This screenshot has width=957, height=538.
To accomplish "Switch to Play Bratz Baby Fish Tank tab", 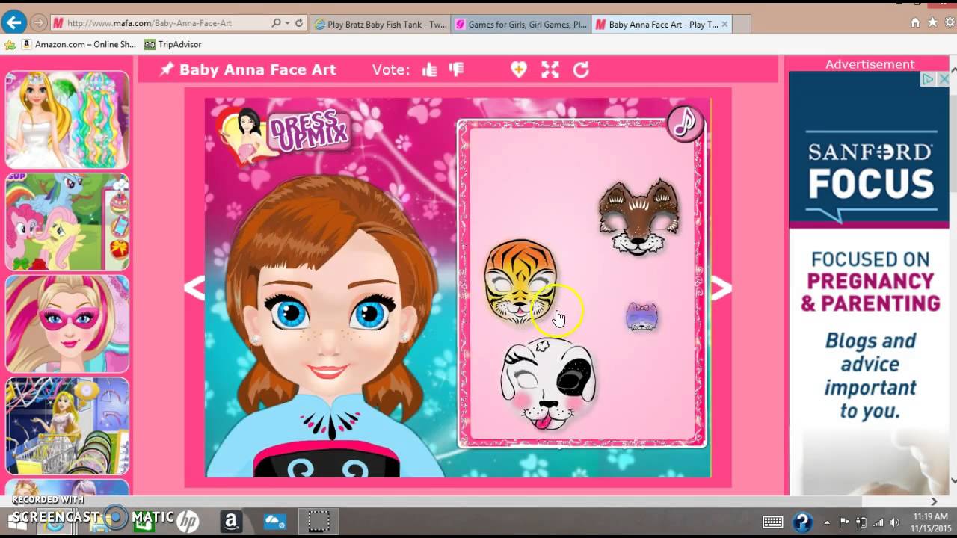I will [x=381, y=24].
